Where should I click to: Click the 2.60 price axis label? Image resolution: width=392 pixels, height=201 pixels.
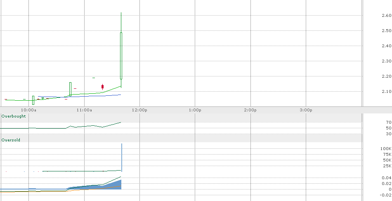387,16
